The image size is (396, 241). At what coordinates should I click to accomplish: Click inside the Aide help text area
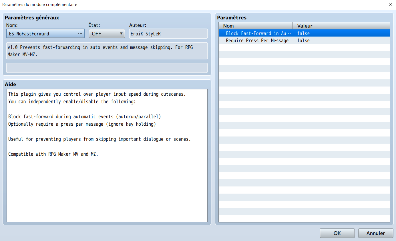(107, 156)
